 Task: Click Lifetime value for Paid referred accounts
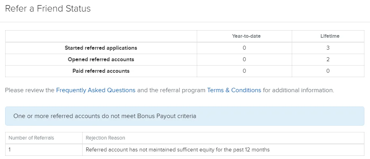[328, 71]
